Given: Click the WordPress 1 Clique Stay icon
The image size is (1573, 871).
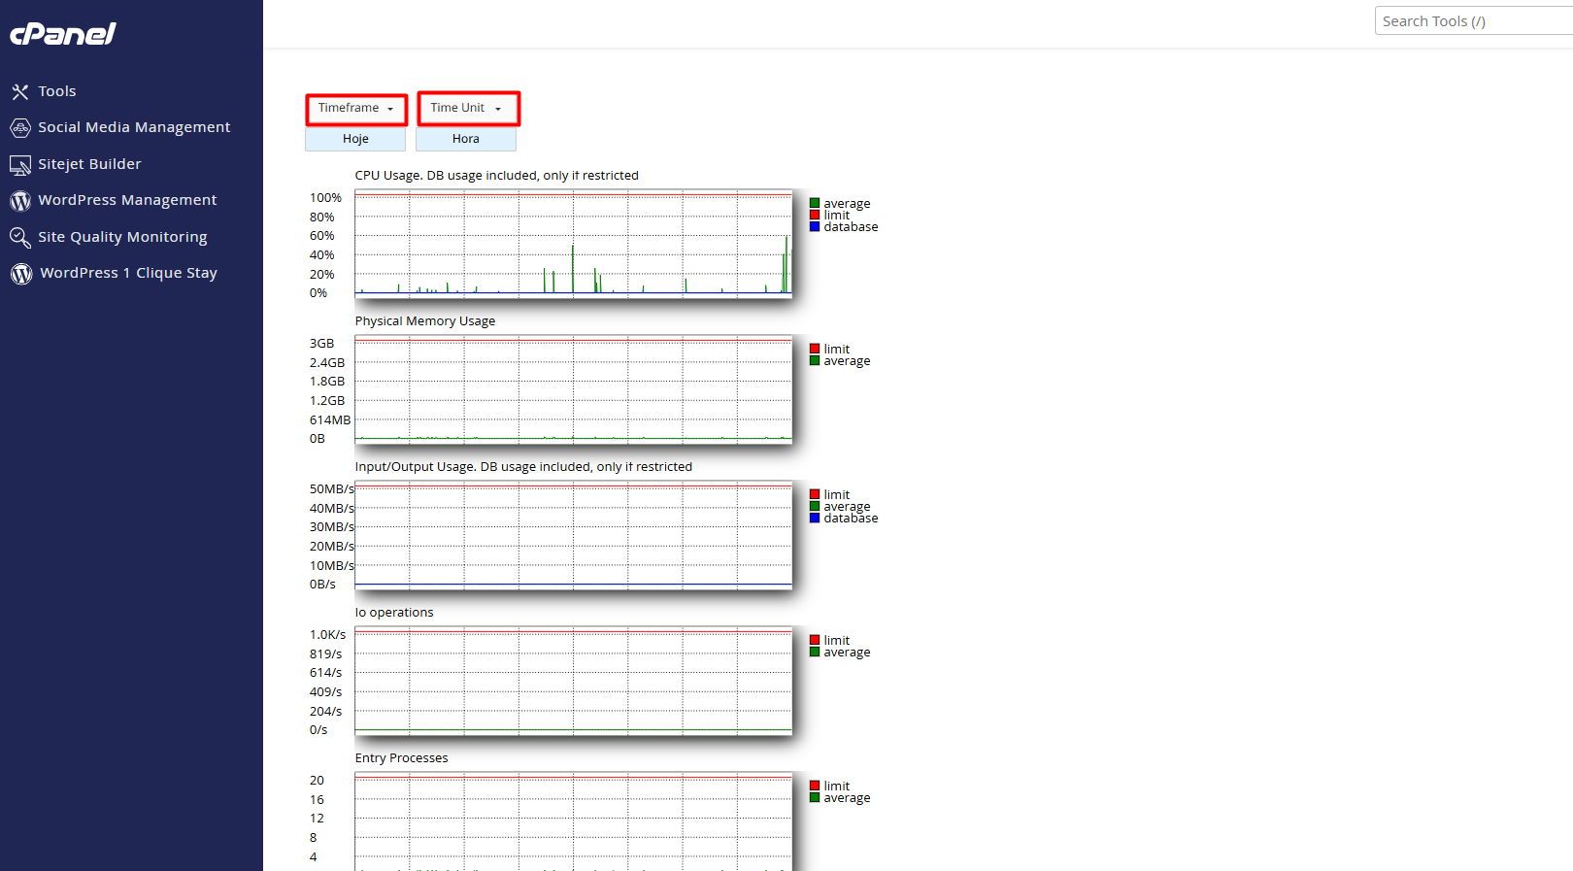Looking at the screenshot, I should 21,274.
